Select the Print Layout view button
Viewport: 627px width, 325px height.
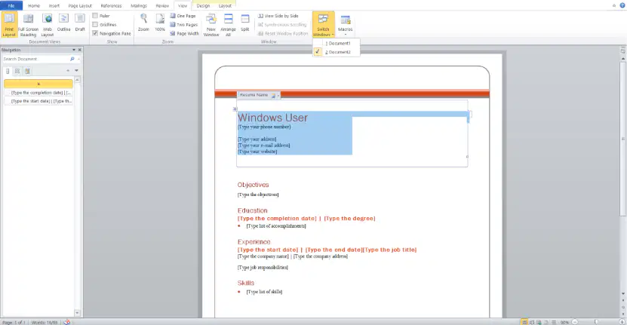coord(9,25)
